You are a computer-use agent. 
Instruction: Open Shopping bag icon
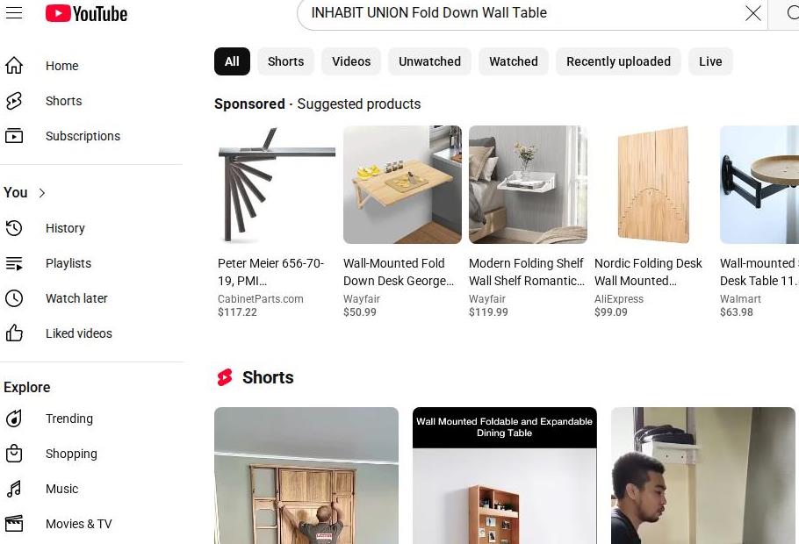(x=14, y=454)
